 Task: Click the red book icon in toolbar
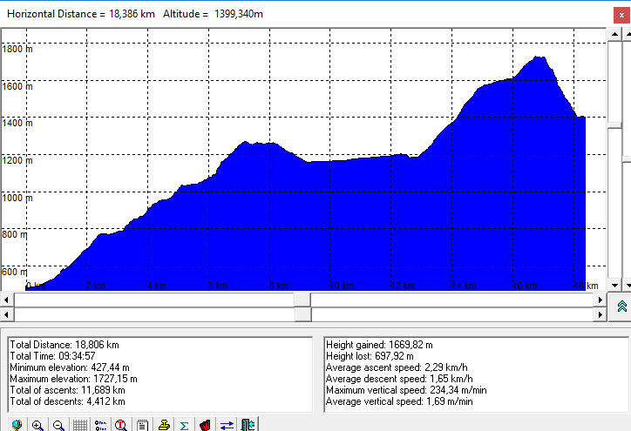[206, 425]
